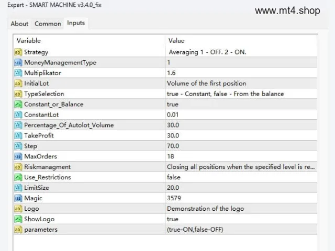This screenshot has height=251, width=335.
Task: Click the double-type icon beside Step
Action: coord(18,146)
